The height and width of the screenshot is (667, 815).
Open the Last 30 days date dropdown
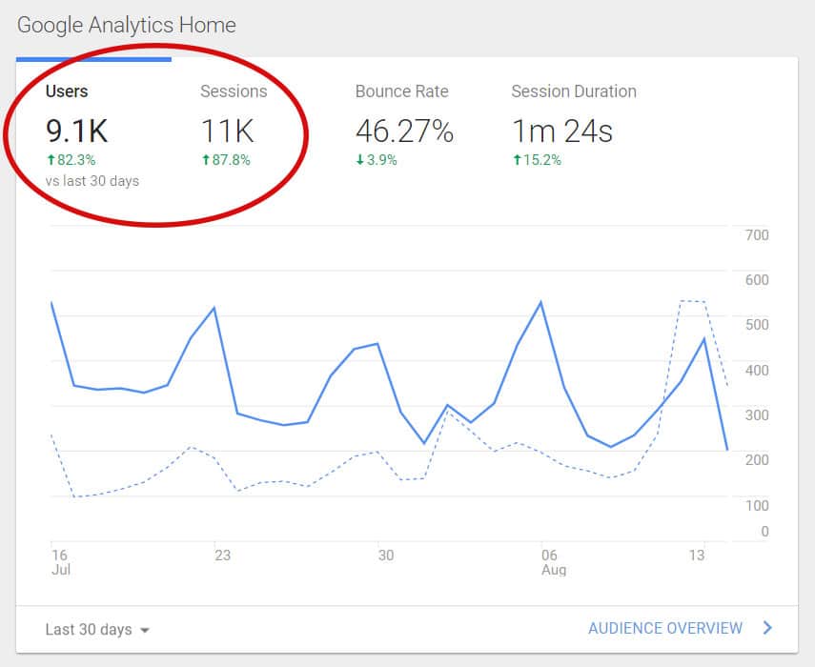click(97, 630)
